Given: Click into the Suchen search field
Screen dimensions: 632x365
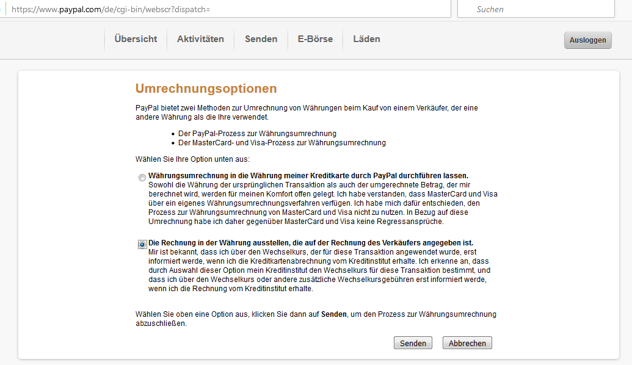Looking at the screenshot, I should click(x=536, y=9).
